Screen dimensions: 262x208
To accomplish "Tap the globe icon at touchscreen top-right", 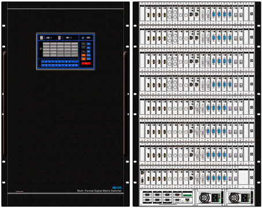I will [83, 38].
